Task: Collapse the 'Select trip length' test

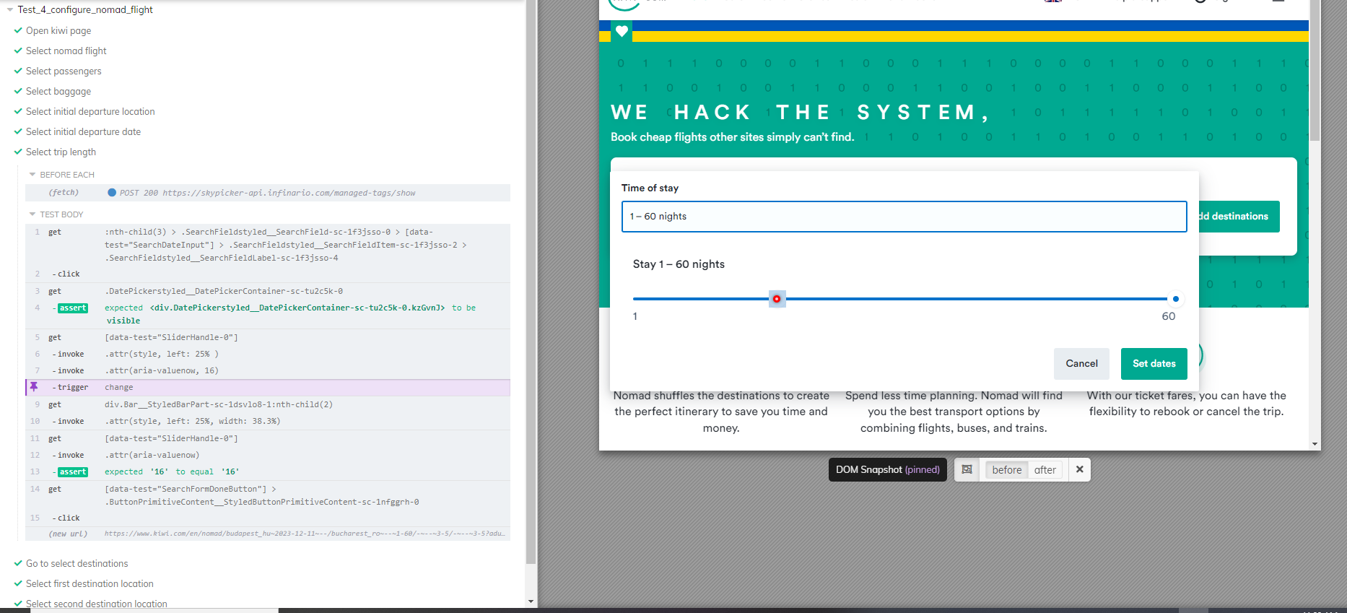Action: click(61, 152)
